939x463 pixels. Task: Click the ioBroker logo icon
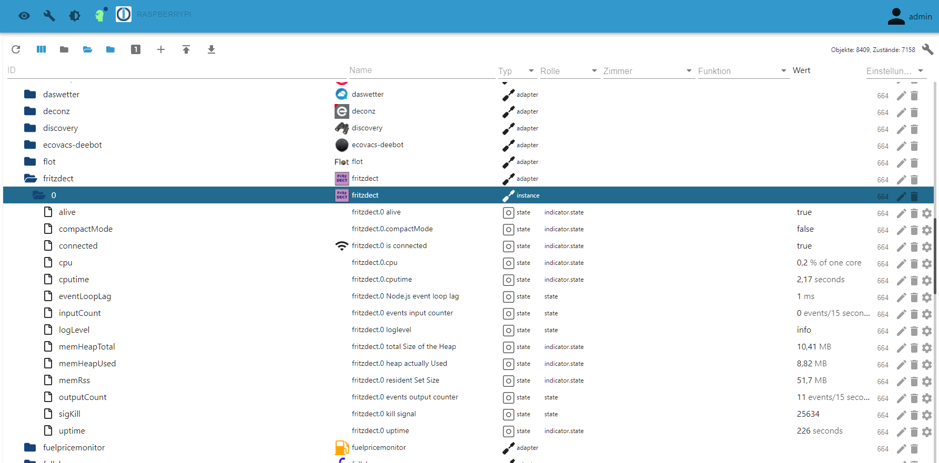[x=124, y=14]
